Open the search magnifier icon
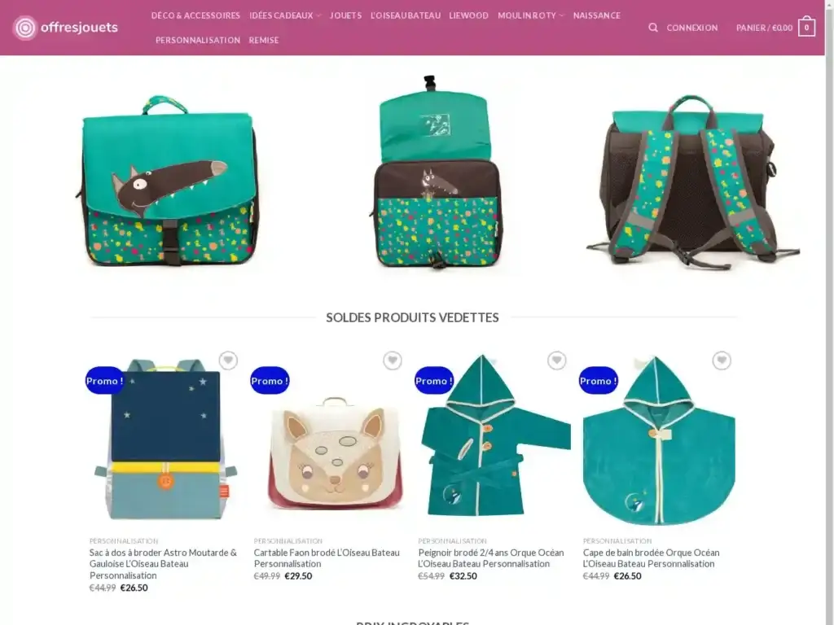This screenshot has width=834, height=625. [x=652, y=28]
